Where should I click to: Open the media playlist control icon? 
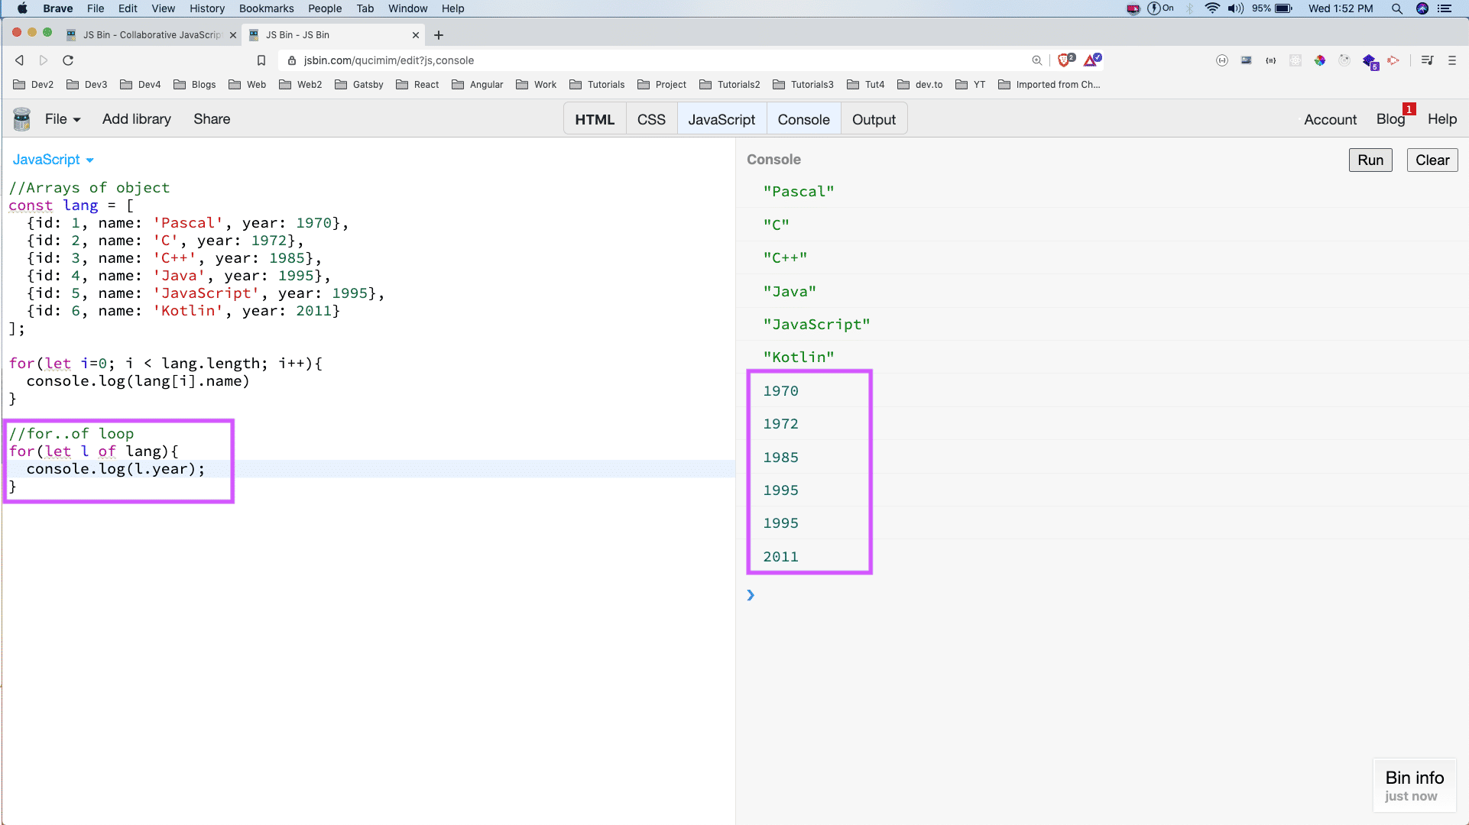click(x=1427, y=60)
